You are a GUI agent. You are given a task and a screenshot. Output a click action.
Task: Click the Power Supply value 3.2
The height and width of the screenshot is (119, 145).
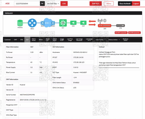pos(31,67)
